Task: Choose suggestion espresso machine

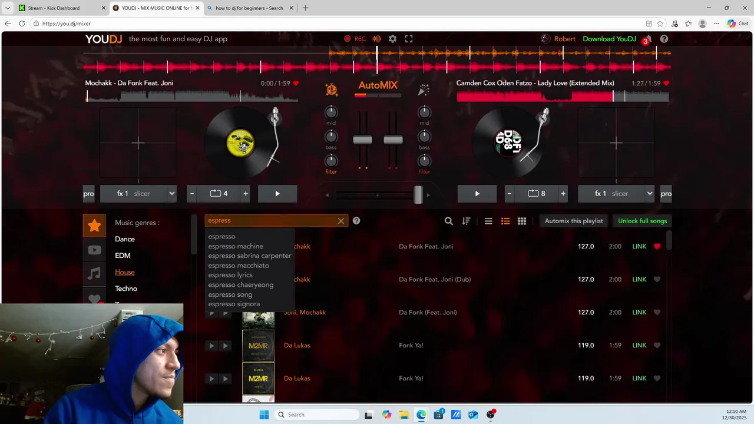Action: [236, 246]
